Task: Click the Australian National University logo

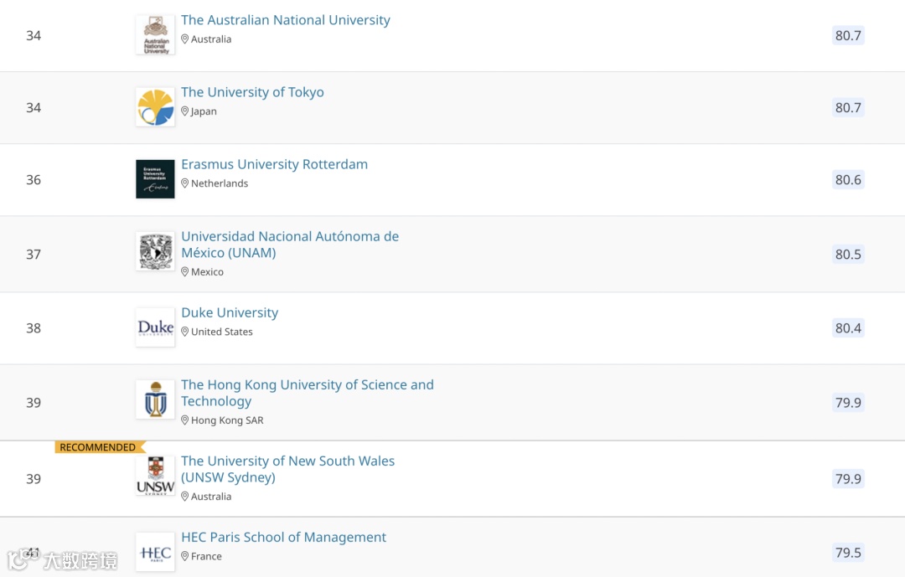Action: pos(155,35)
